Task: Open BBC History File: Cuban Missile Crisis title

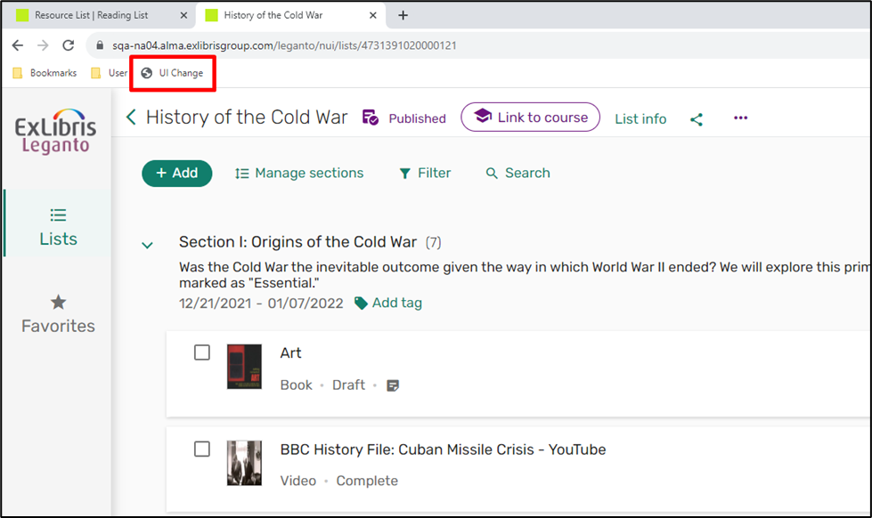Action: 444,449
